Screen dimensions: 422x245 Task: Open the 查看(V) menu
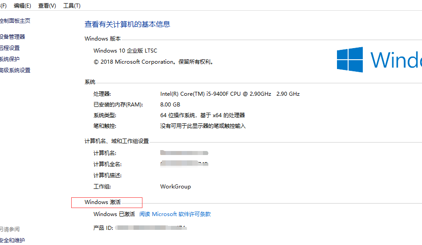pyautogui.click(x=47, y=6)
